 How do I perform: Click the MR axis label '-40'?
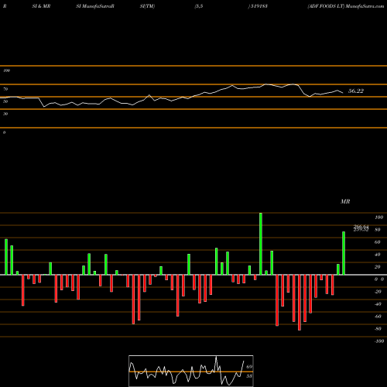click(378, 304)
